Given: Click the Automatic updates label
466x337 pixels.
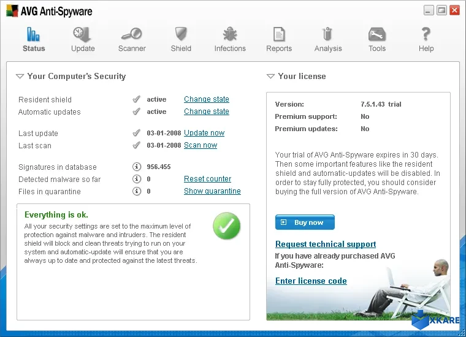Looking at the screenshot, I should [49, 112].
